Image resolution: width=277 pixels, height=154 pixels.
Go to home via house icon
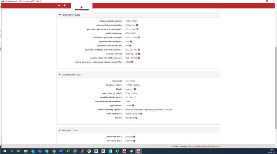[64, 5]
